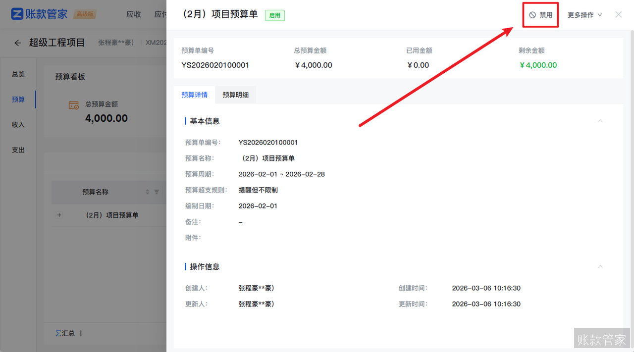Collapse the 操作信息 section chevron
This screenshot has width=634, height=352.
tap(600, 266)
